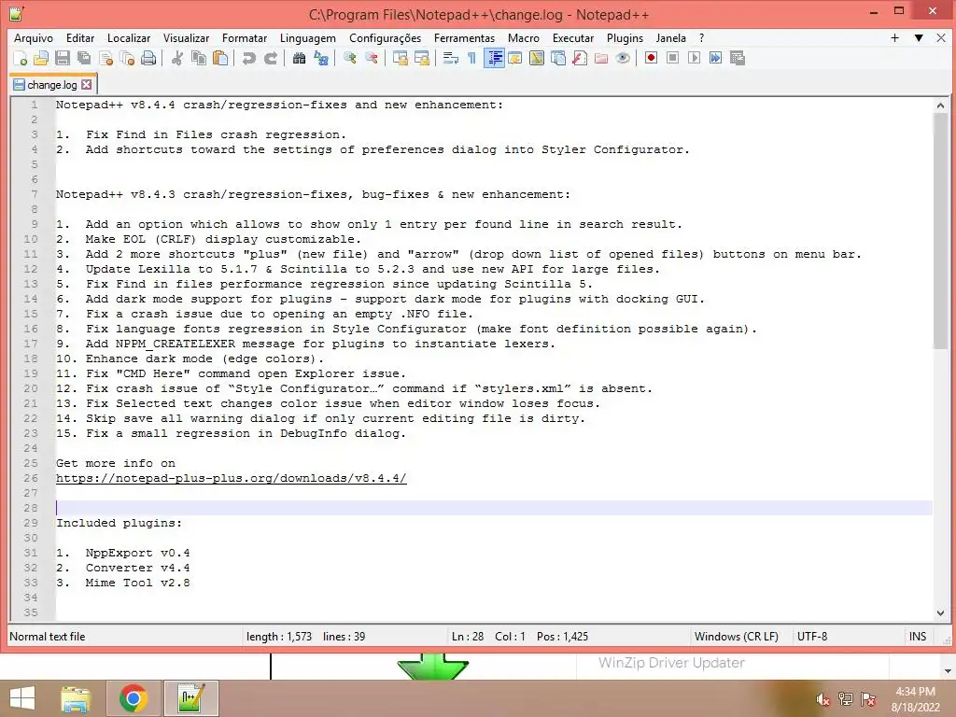Open the Document Map icon
The height and width of the screenshot is (717, 956).
coord(537,58)
